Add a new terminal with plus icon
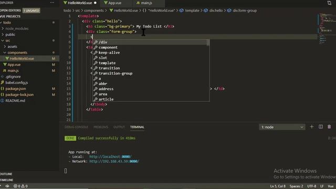This screenshot has height=189, width=336. (311, 127)
